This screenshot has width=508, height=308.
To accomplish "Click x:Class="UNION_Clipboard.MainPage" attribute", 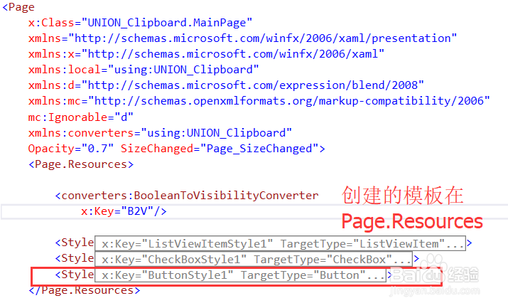I will point(140,23).
